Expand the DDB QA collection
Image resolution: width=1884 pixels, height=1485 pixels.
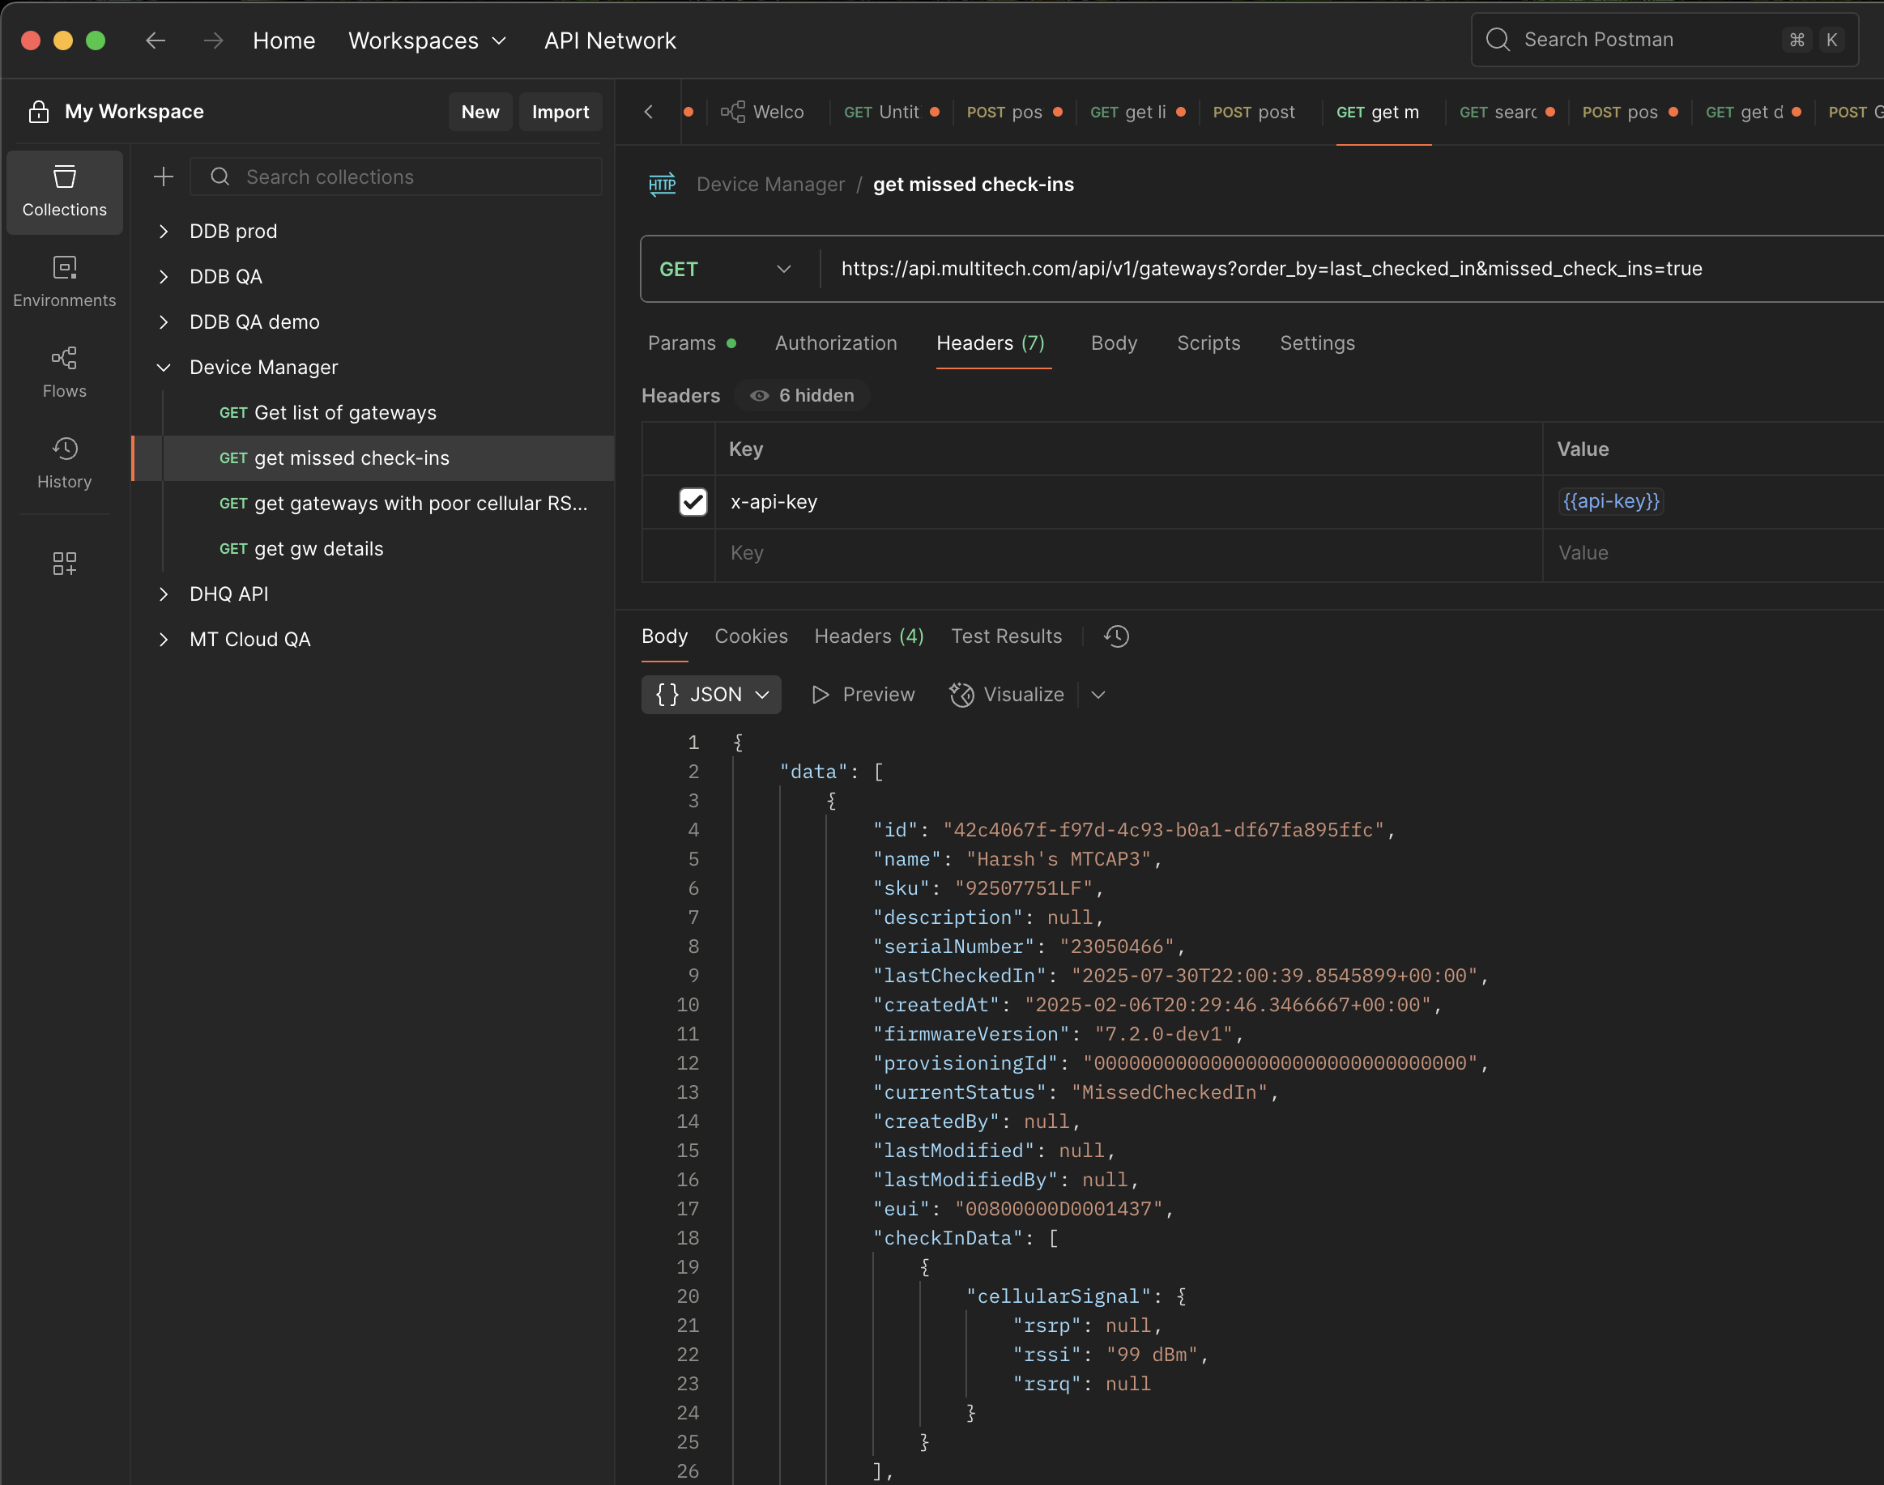pyautogui.click(x=164, y=276)
